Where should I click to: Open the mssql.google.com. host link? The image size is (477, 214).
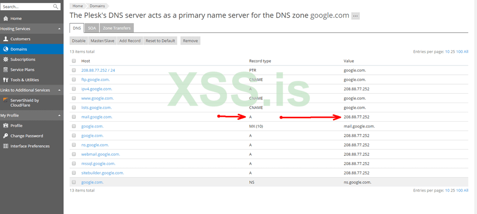pyautogui.click(x=98, y=164)
